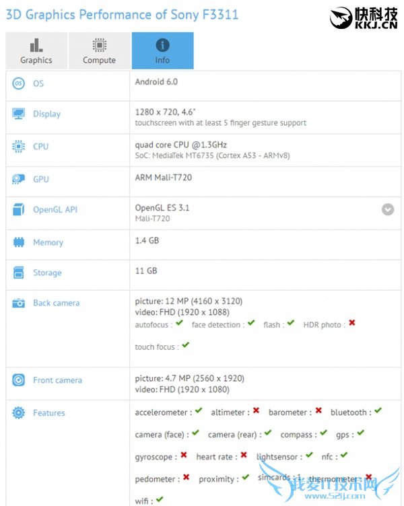Click the Display label
404x506 pixels.
47,114
